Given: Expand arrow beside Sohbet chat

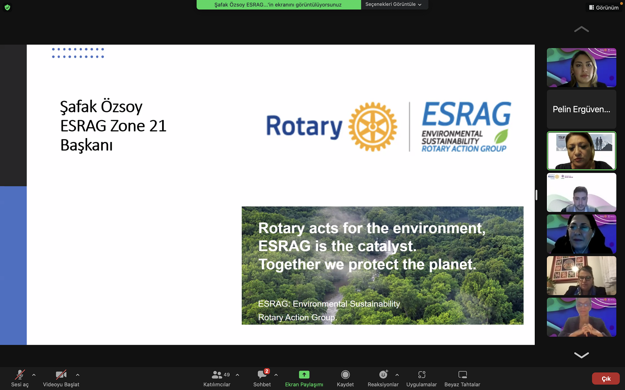Looking at the screenshot, I should 276,375.
